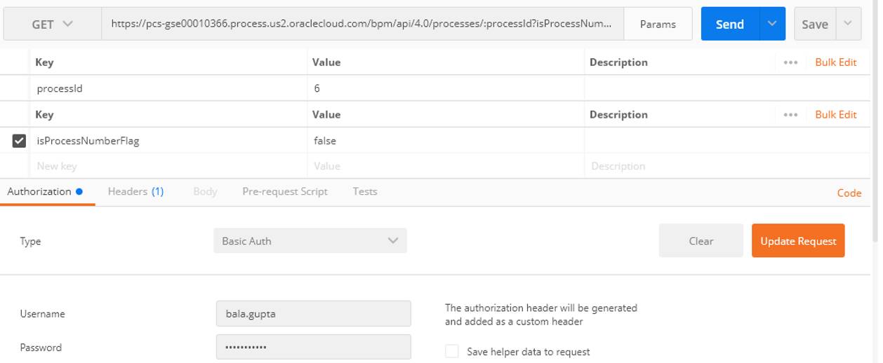The image size is (883, 363).
Task: Click the Params button
Action: 658,25
